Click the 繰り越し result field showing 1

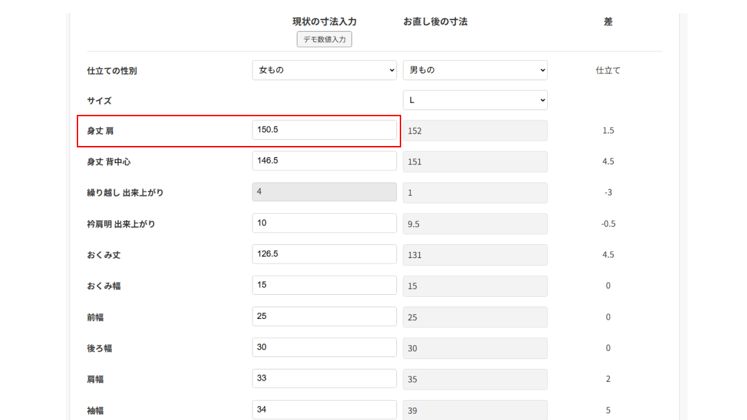pos(475,192)
